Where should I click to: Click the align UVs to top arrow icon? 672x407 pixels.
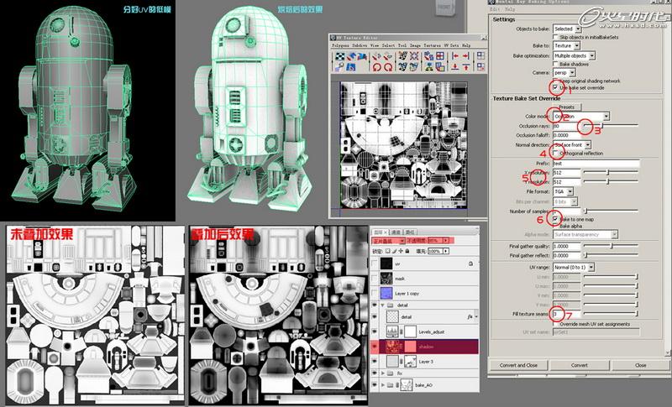tap(466, 67)
